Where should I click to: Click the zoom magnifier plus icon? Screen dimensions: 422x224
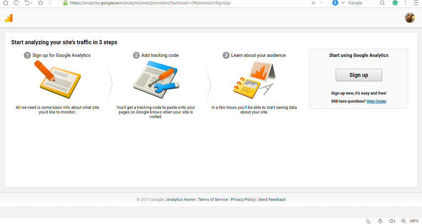point(403,221)
